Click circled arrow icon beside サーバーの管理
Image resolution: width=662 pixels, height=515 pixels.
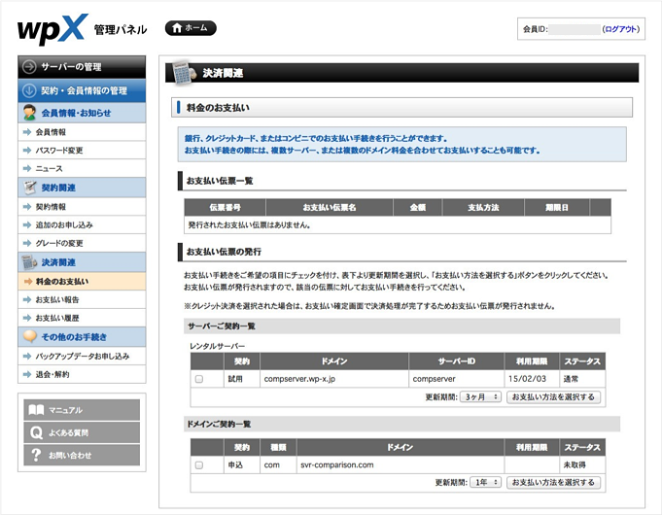pyautogui.click(x=29, y=67)
